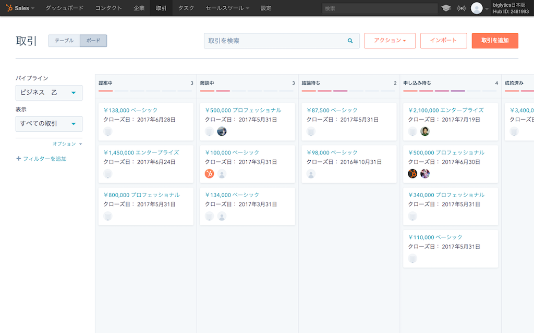Click the magnifier icon in deal search
Image resolution: width=534 pixels, height=333 pixels.
(x=350, y=41)
